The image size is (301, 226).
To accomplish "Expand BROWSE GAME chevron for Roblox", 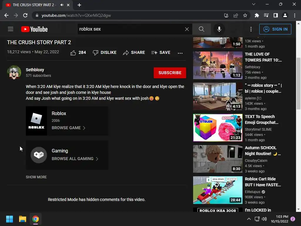I will pyautogui.click(x=84, y=128).
